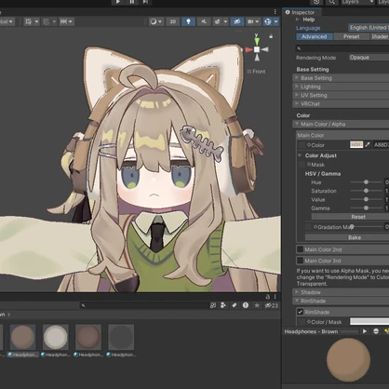Image resolution: width=389 pixels, height=389 pixels.
Task: Start Play mode with the play button
Action: tap(118, 2)
